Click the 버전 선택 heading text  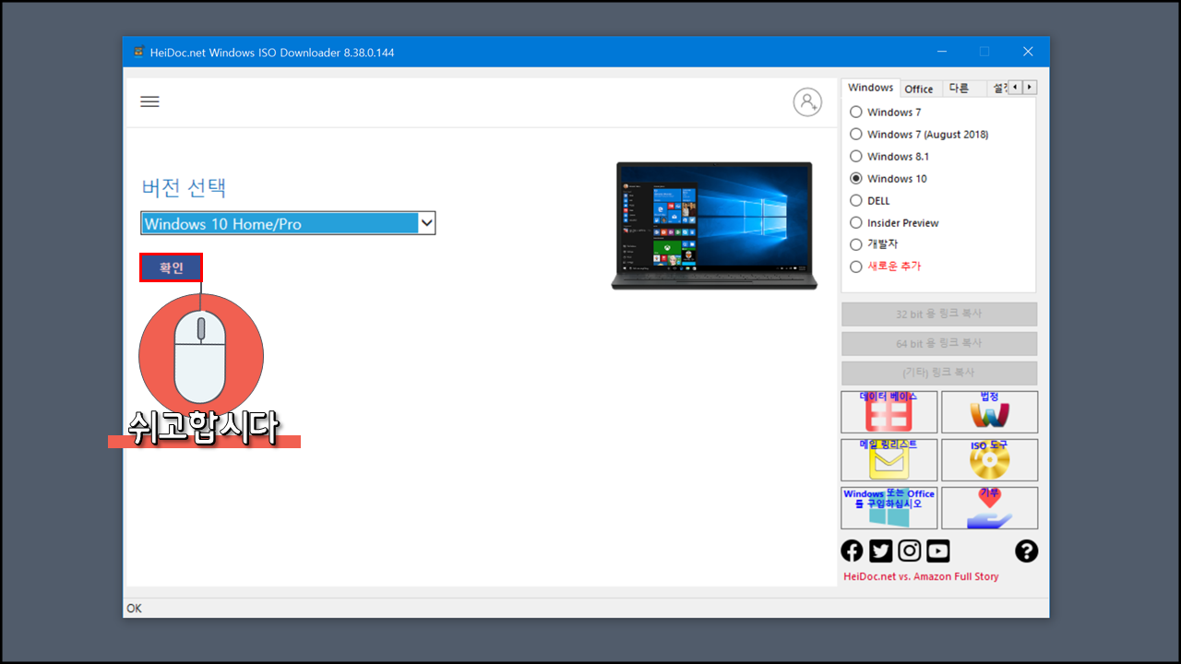(x=184, y=188)
